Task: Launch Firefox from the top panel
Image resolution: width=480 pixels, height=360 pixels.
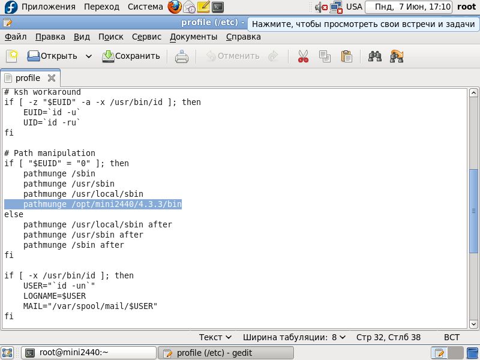Action: click(175, 7)
